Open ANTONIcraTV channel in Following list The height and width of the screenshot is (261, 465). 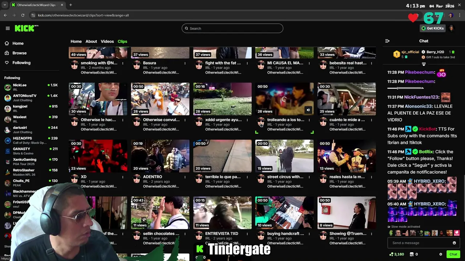click(31, 98)
